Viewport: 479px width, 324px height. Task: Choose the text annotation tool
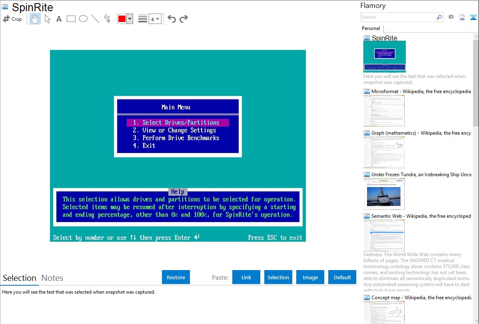coord(59,19)
